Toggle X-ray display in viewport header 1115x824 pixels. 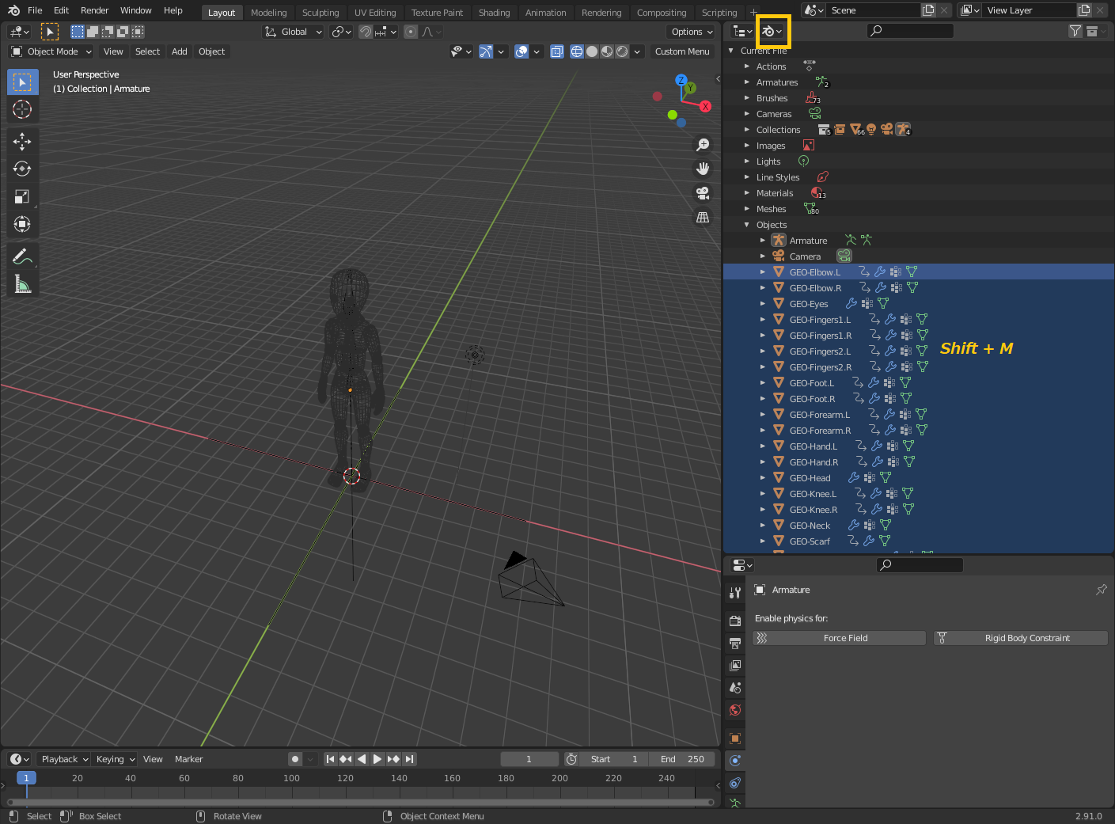(557, 51)
